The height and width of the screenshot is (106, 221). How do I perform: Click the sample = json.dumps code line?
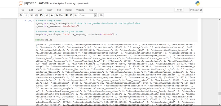[76, 34]
